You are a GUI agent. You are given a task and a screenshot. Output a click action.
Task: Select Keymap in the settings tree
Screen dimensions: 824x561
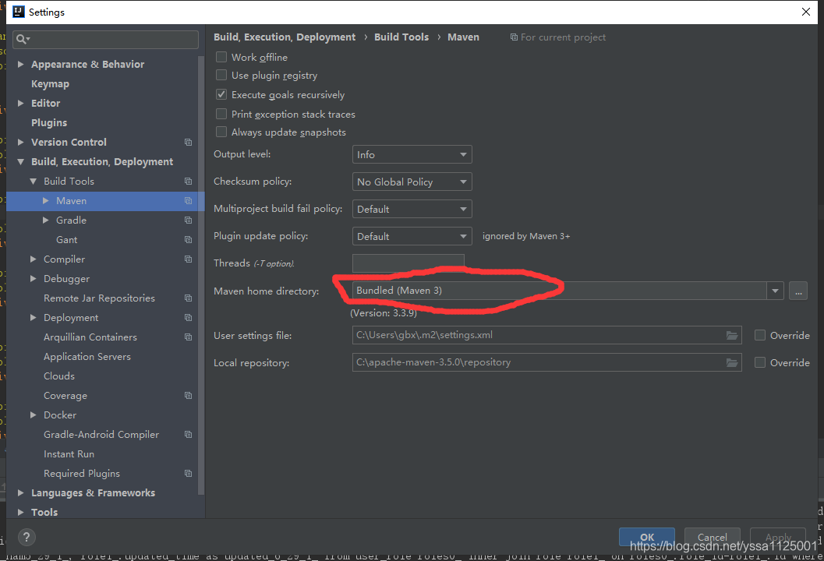[50, 84]
